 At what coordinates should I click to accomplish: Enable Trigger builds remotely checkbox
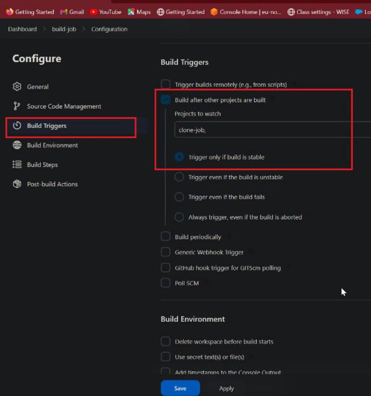click(x=165, y=84)
